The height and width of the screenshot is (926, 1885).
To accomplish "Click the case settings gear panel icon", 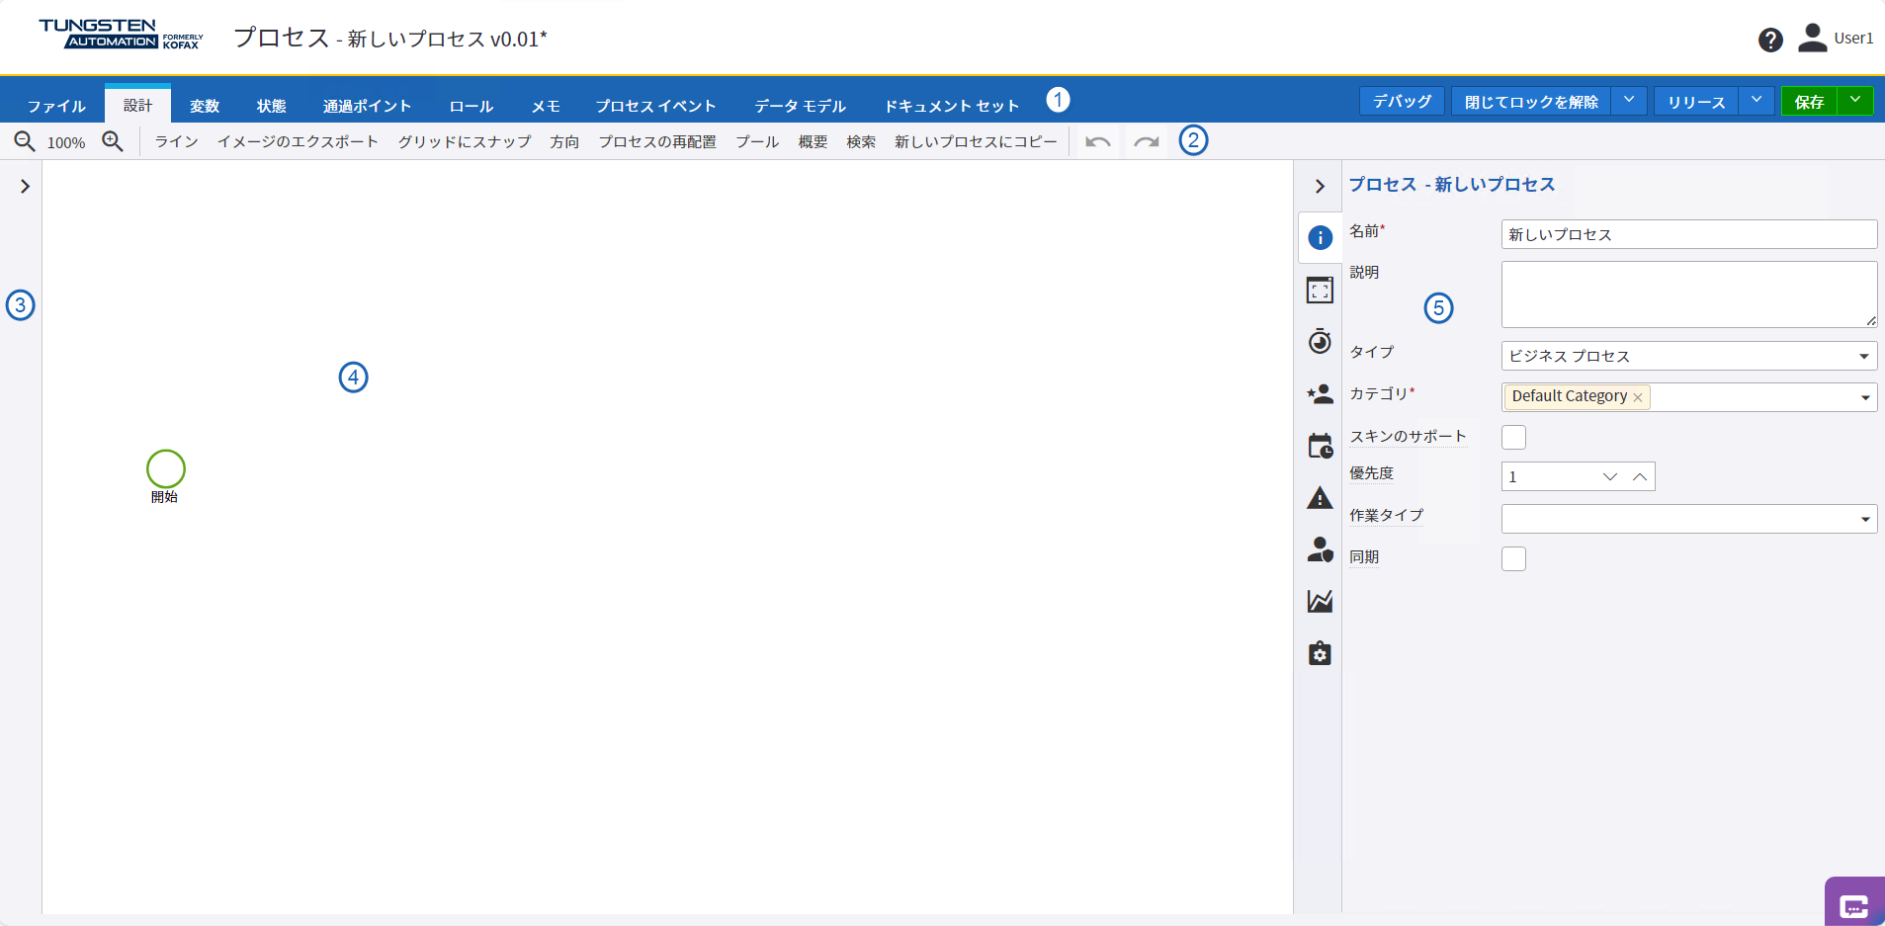I will click(1320, 653).
